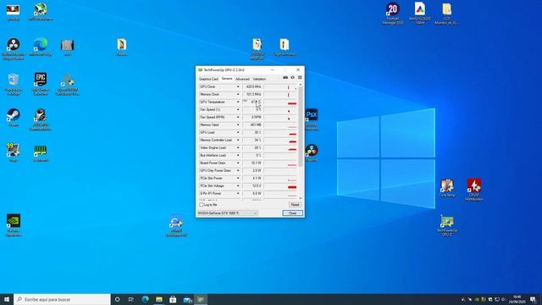This screenshot has height=305, width=542.
Task: Enable the Log to file checkbox
Action: (202, 205)
